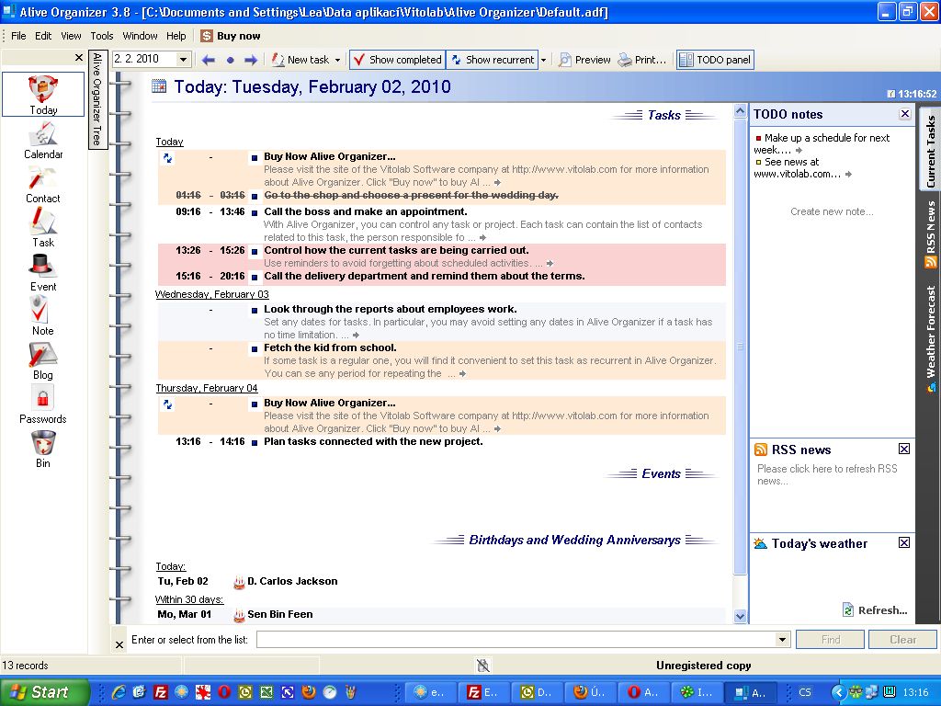Select birthday entry Sen Bin Feen
Viewport: 941px width, 706px height.
point(279,614)
